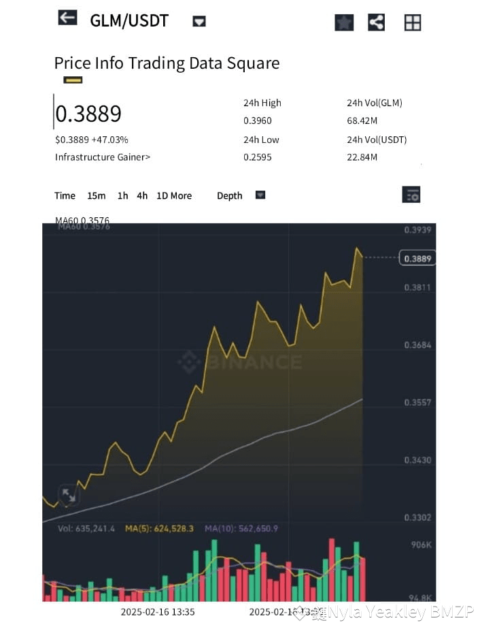Viewport: 480px width, 627px height.
Task: Open the Infrastructure Gainer link
Action: [103, 157]
